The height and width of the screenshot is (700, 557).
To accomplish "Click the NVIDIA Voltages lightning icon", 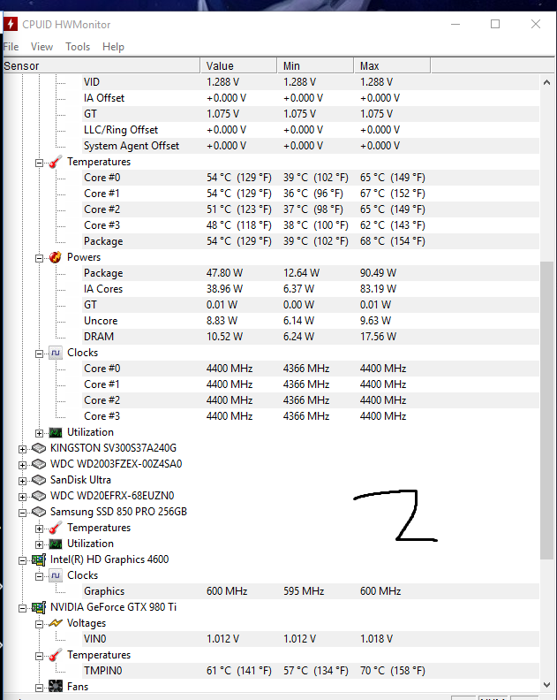I will tap(56, 623).
